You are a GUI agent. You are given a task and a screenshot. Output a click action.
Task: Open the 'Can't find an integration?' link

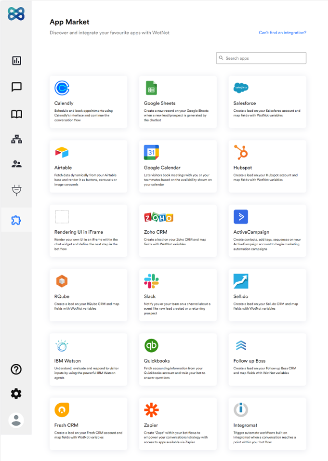[x=282, y=33]
